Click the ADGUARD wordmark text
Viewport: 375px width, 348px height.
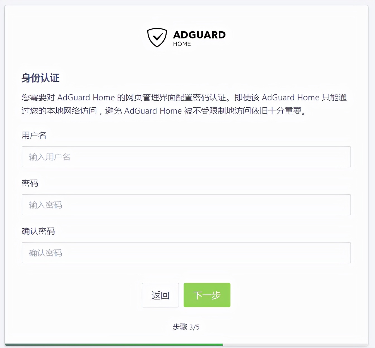[x=199, y=35]
